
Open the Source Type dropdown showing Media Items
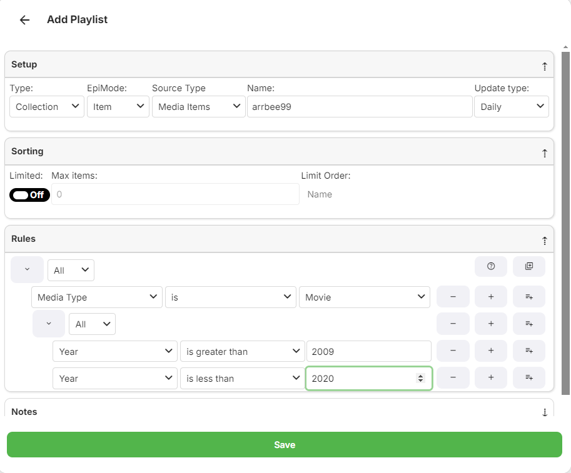tap(199, 107)
